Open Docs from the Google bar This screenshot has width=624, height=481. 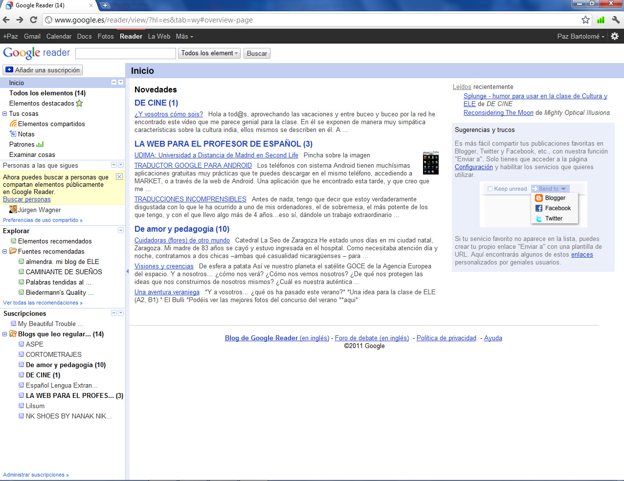[x=85, y=36]
